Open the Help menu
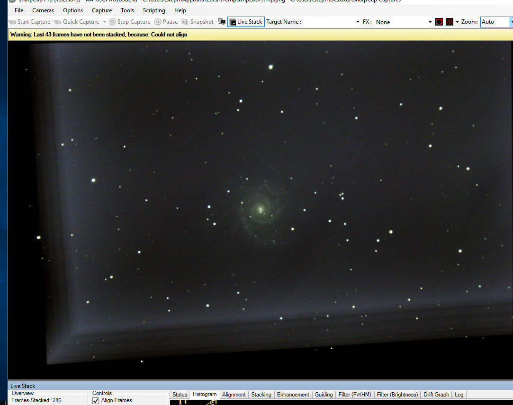 (180, 10)
